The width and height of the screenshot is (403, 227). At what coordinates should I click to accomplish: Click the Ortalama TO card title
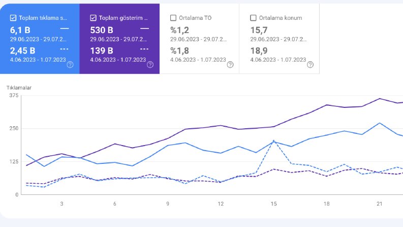click(195, 18)
